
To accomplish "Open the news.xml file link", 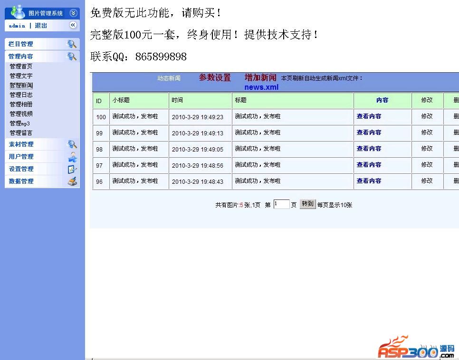I will pos(261,87).
